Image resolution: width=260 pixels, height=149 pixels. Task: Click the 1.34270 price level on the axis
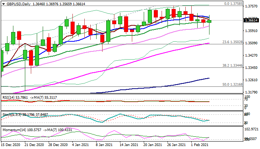click(x=252, y=56)
